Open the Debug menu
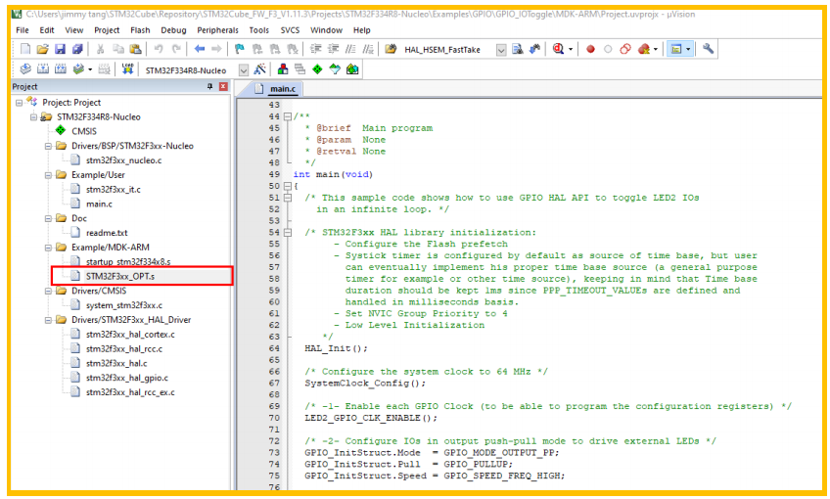The height and width of the screenshot is (499, 830). (173, 30)
